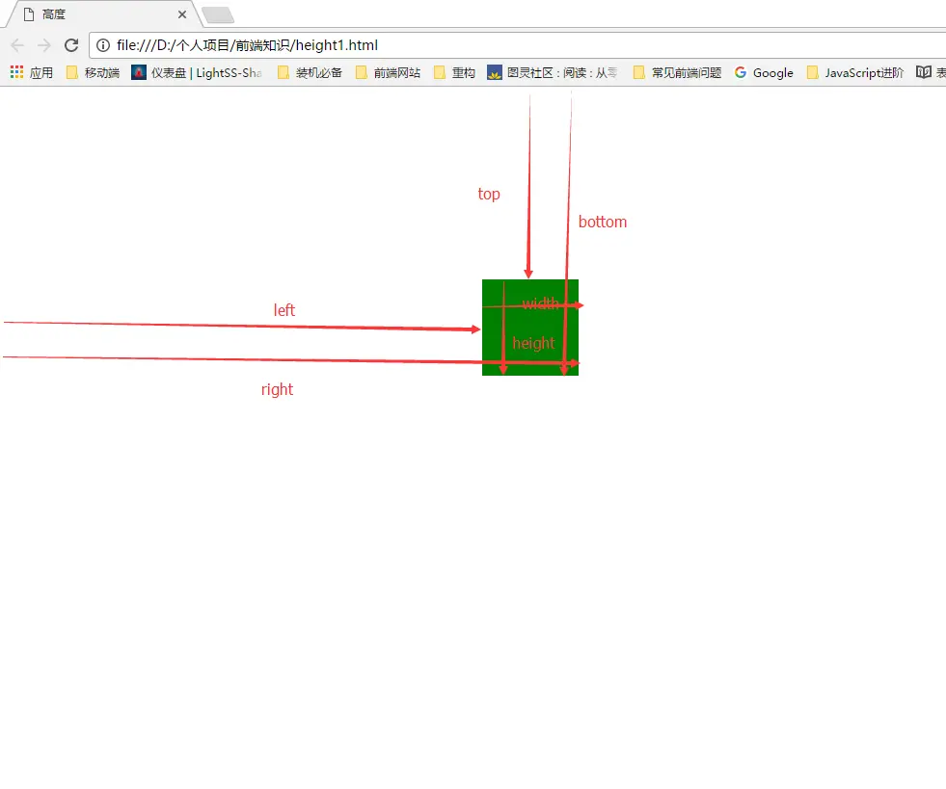Screen dimensions: 946x789
Task: Reload the page with refresh icon
Action: coord(71,45)
